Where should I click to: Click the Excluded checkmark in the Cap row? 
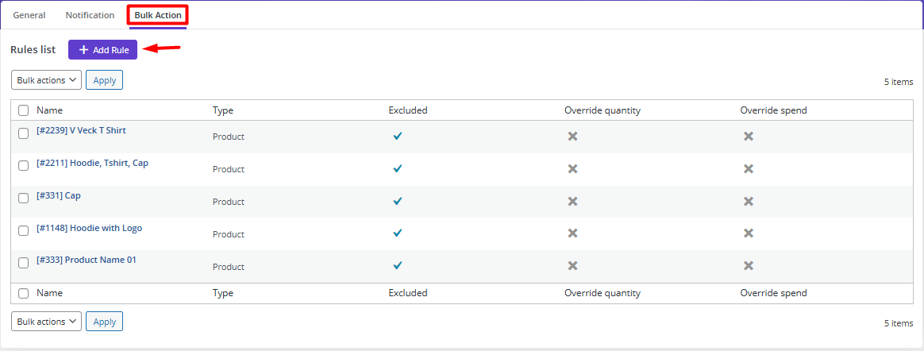[397, 201]
